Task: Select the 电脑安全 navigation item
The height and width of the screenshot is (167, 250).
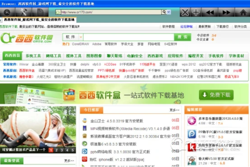Action: 135,56
